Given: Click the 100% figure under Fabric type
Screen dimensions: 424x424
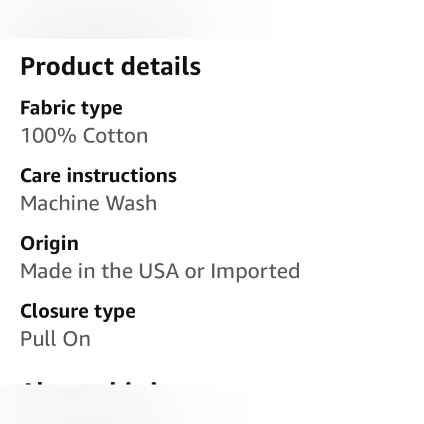Looking at the screenshot, I should pos(48,136).
